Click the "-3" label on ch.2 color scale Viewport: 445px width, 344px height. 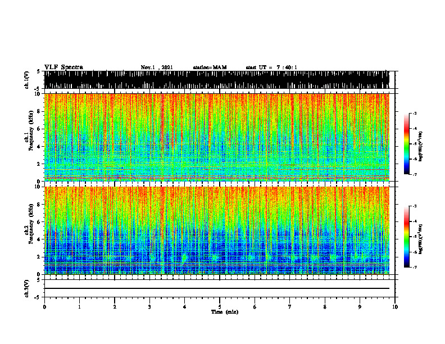[415, 206]
